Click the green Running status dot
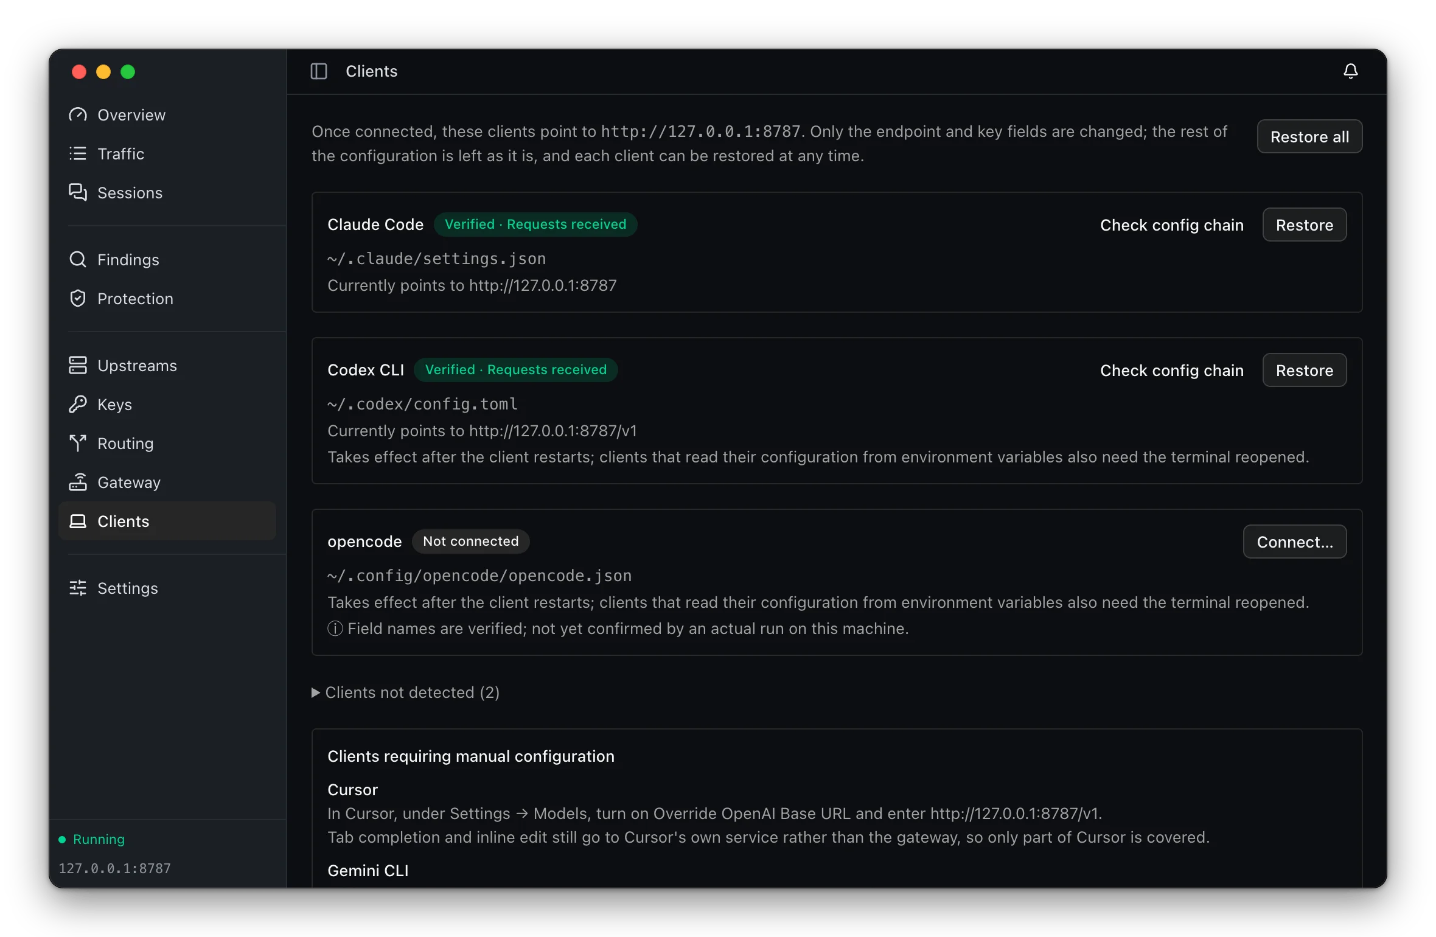The height and width of the screenshot is (937, 1436). point(62,840)
